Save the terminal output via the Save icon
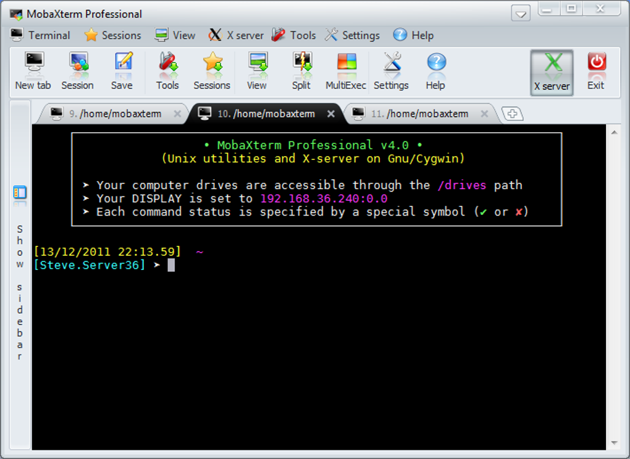The image size is (630, 459). (122, 71)
